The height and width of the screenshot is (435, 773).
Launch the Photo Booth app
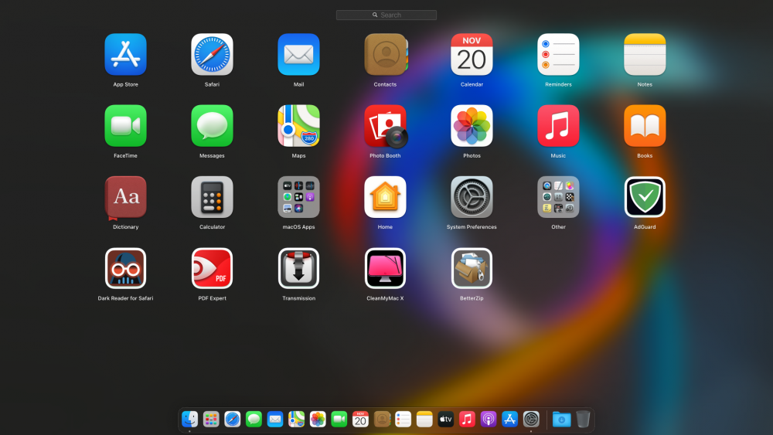point(385,126)
